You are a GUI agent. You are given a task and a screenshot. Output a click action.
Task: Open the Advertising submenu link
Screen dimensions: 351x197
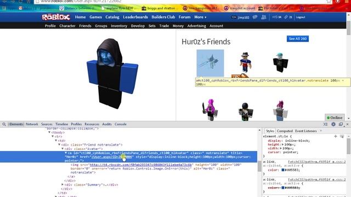coord(196,26)
